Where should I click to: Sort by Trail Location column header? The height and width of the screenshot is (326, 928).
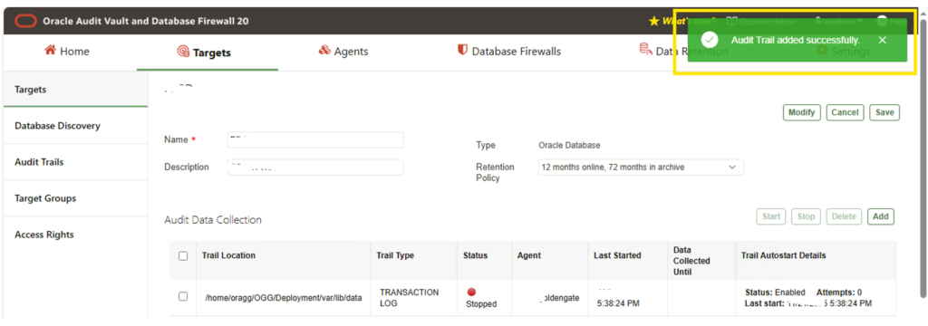[x=228, y=255]
